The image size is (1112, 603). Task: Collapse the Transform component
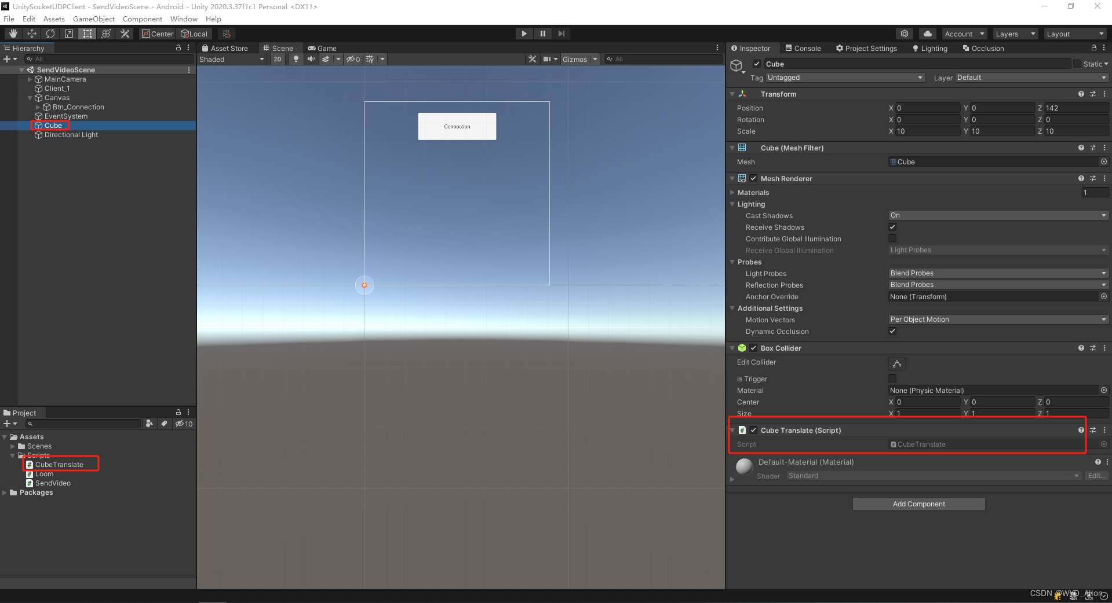(x=732, y=94)
